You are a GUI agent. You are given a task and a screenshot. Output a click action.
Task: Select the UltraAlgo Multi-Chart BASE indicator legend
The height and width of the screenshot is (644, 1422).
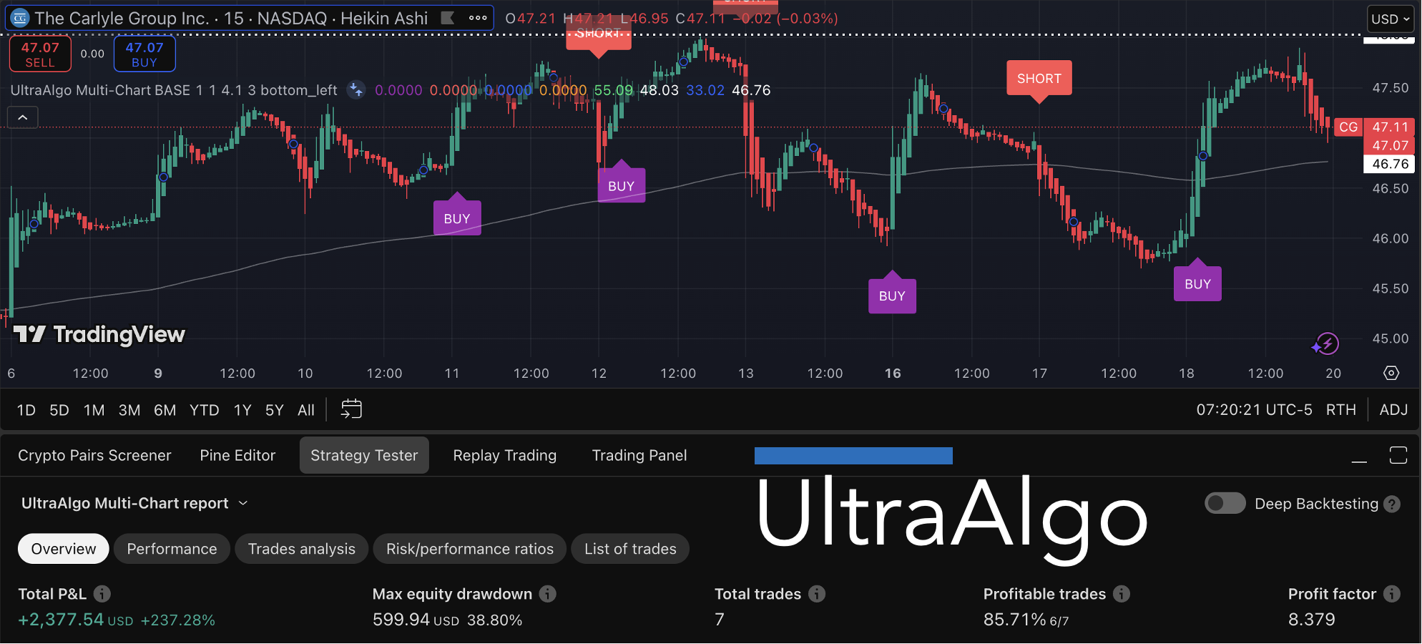pos(174,90)
